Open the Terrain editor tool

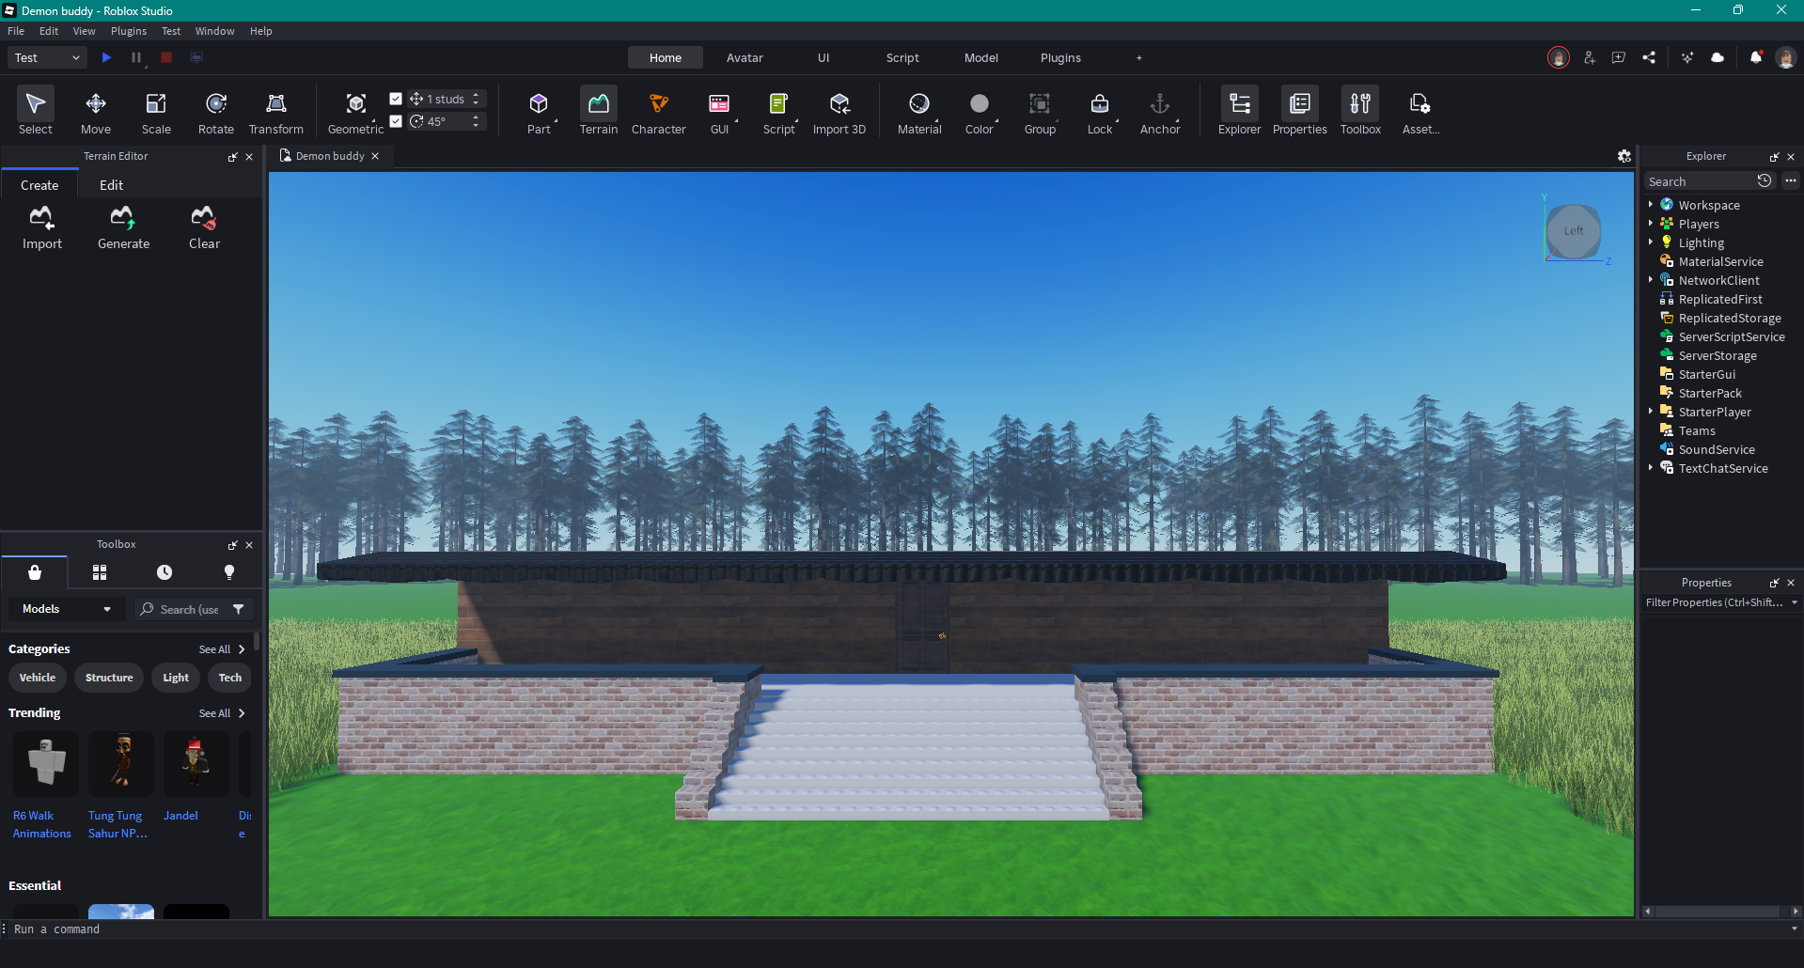[x=598, y=112]
